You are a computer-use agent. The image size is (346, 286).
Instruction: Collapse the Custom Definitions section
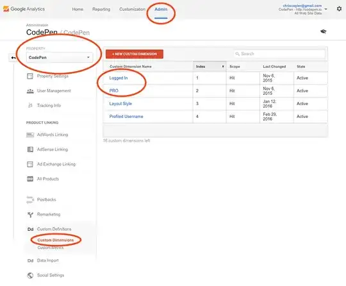click(54, 229)
